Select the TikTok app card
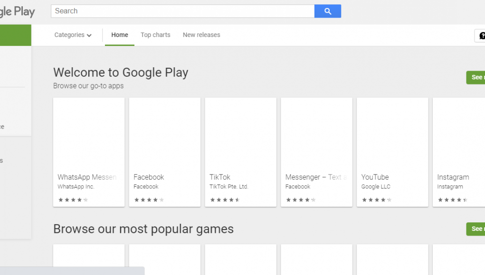The height and width of the screenshot is (275, 485). 240,137
